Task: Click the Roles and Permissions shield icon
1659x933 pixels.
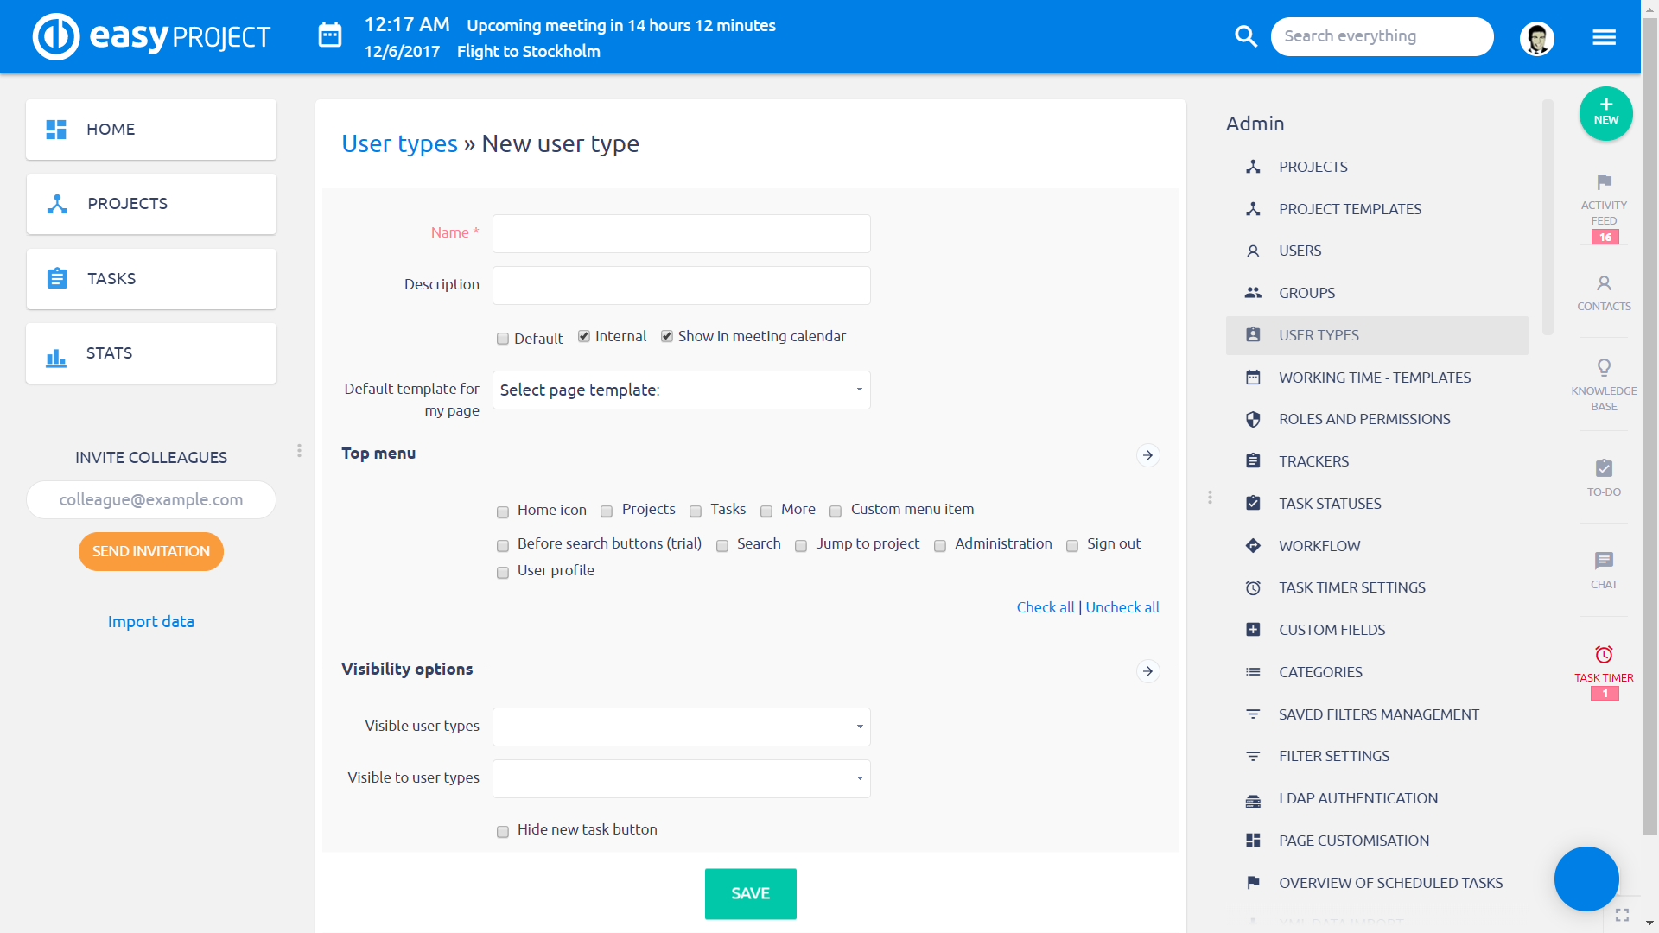Action: (x=1253, y=419)
